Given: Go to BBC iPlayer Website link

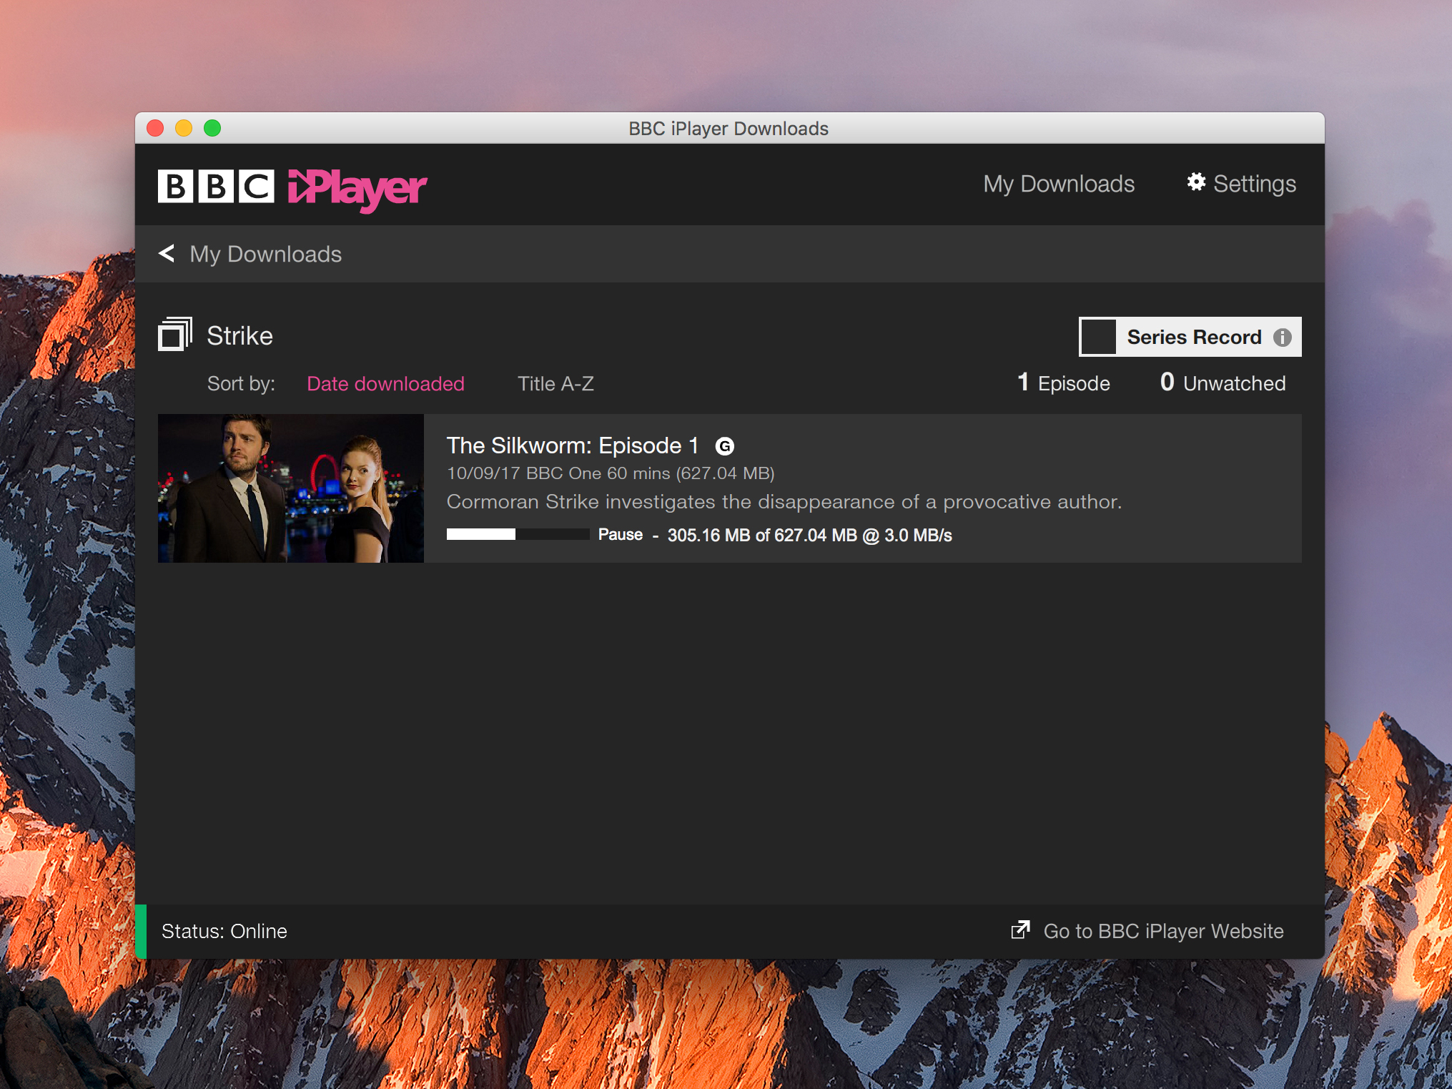Looking at the screenshot, I should 1163,931.
